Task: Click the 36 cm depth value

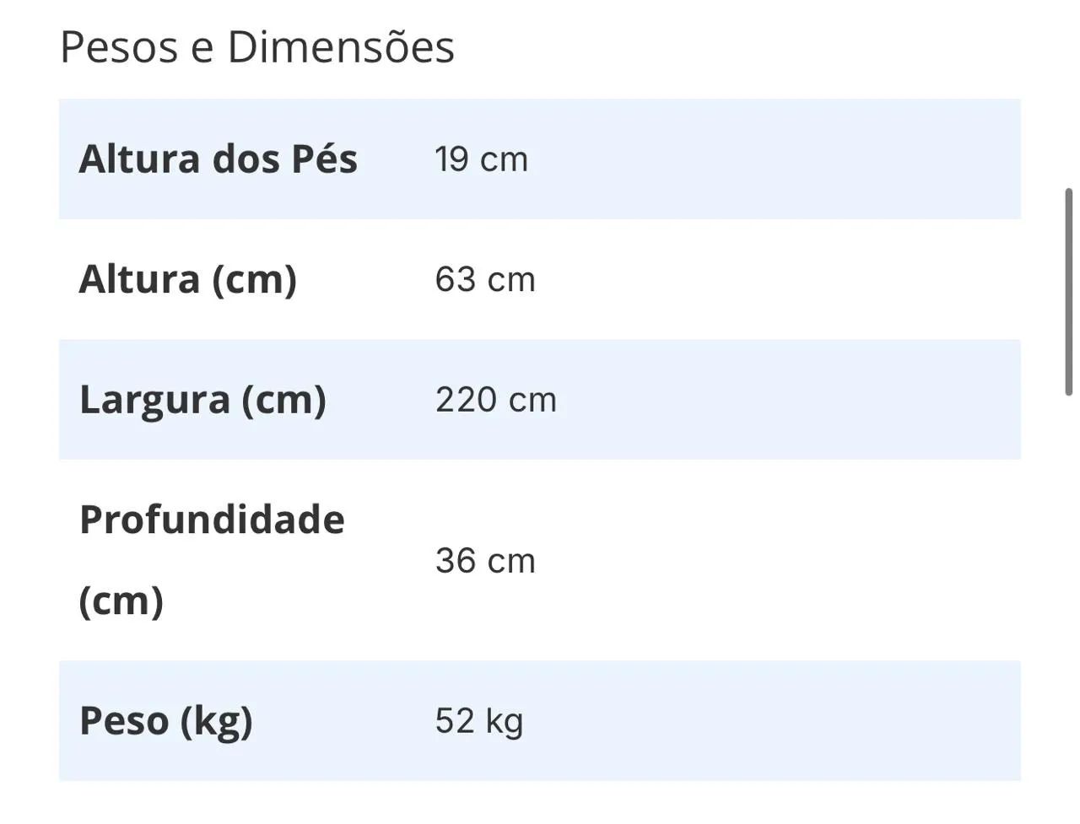Action: (x=485, y=561)
